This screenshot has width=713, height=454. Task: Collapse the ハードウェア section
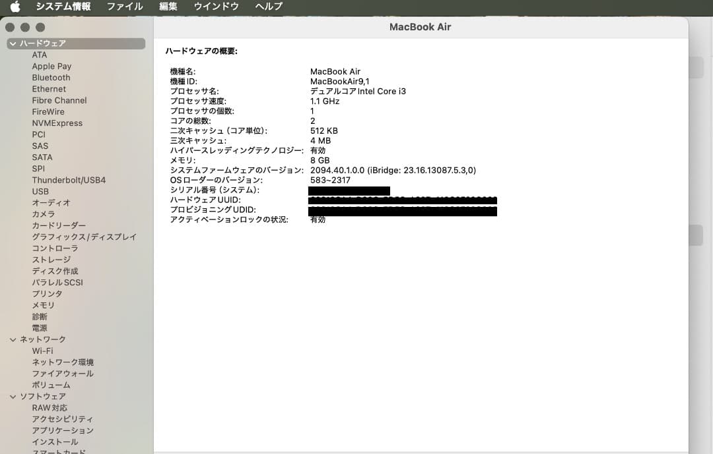tap(13, 43)
